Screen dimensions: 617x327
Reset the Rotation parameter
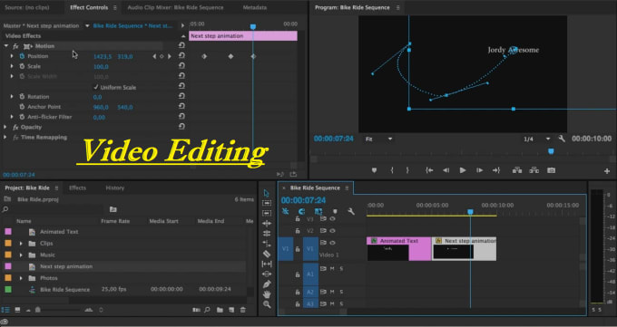point(181,97)
